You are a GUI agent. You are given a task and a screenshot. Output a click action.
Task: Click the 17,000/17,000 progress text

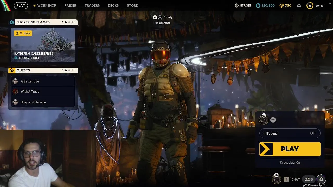click(29, 58)
